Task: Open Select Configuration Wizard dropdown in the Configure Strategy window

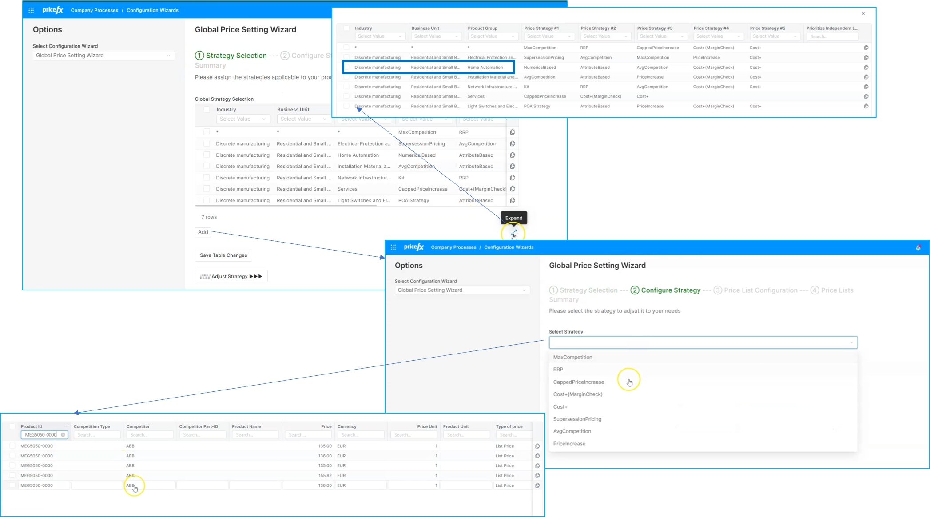Action: point(462,290)
